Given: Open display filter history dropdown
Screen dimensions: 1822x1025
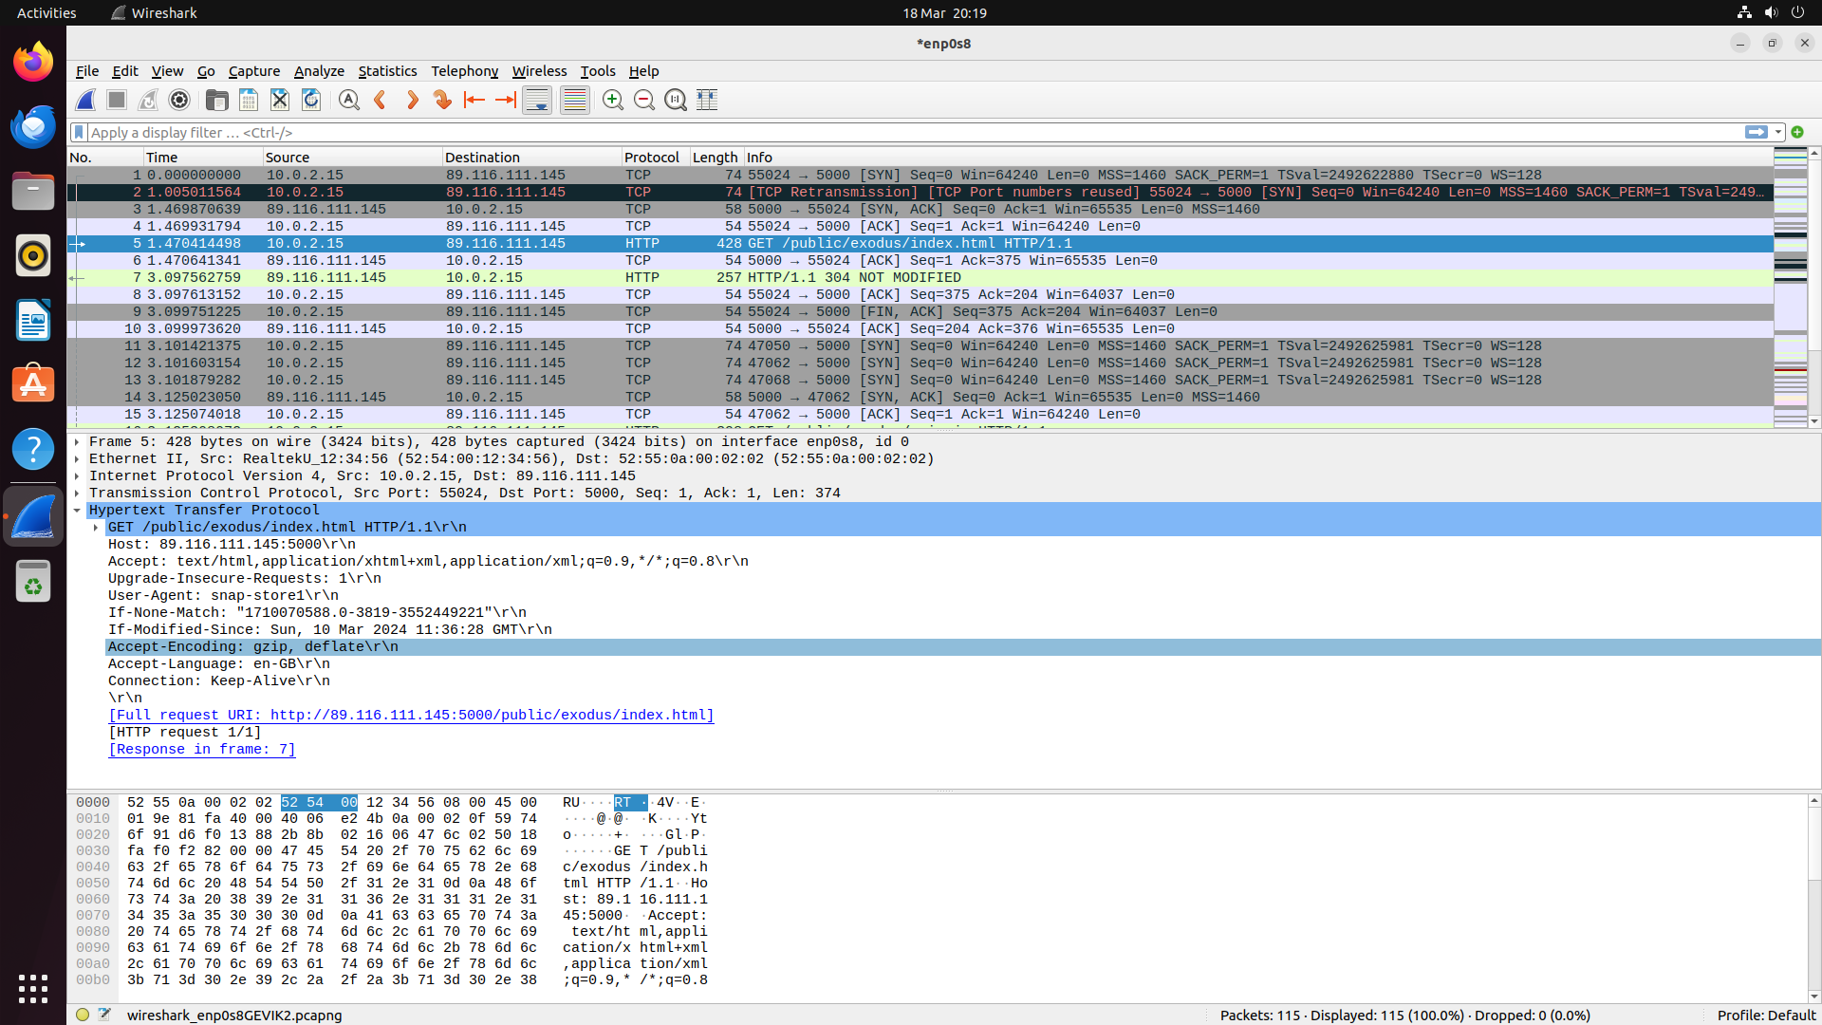Looking at the screenshot, I should tap(1778, 133).
